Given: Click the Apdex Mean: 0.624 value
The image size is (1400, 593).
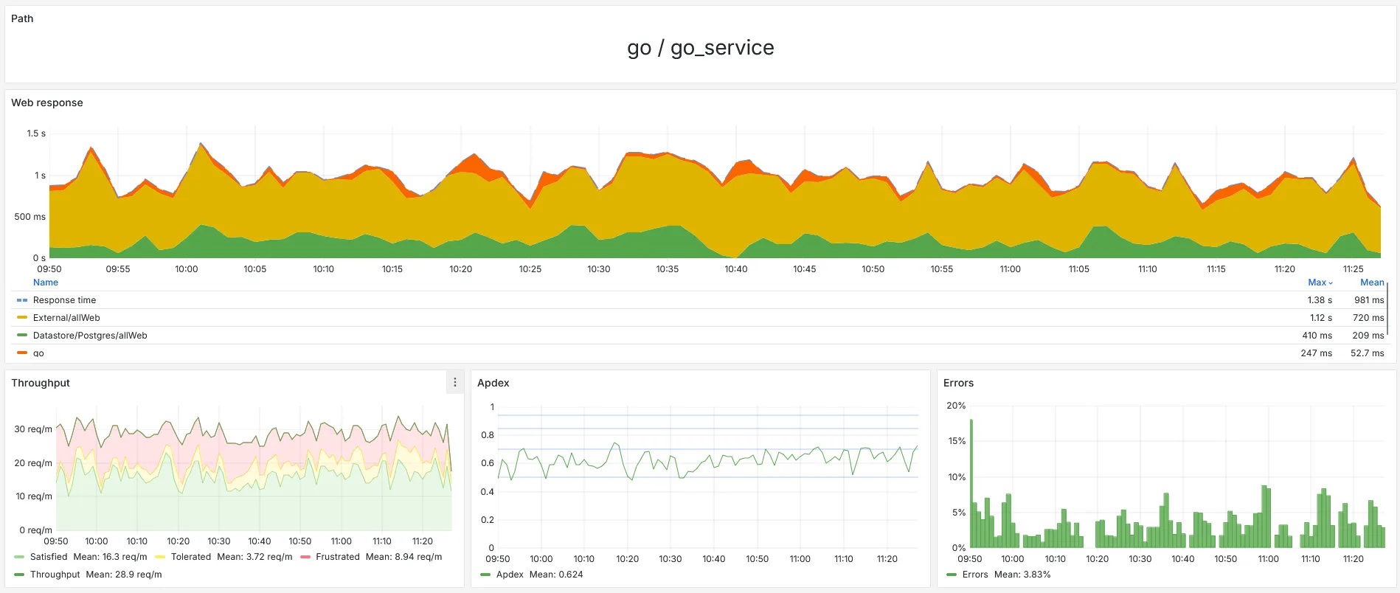Looking at the screenshot, I should coord(556,575).
